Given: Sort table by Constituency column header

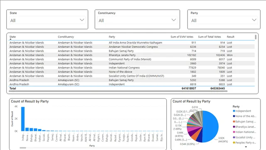Looking at the screenshot, I should click(66, 37).
